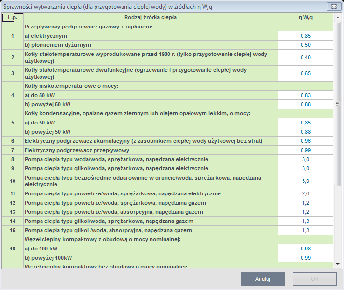Select value 3,0 for pompa woda/woda
Screen dimensions: 344x290
[305, 159]
